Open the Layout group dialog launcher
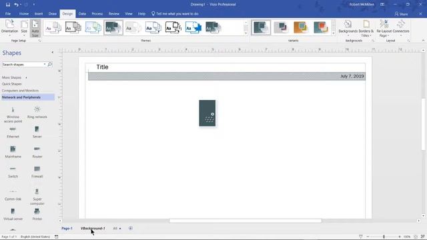This screenshot has width=427, height=240. pos(408,41)
